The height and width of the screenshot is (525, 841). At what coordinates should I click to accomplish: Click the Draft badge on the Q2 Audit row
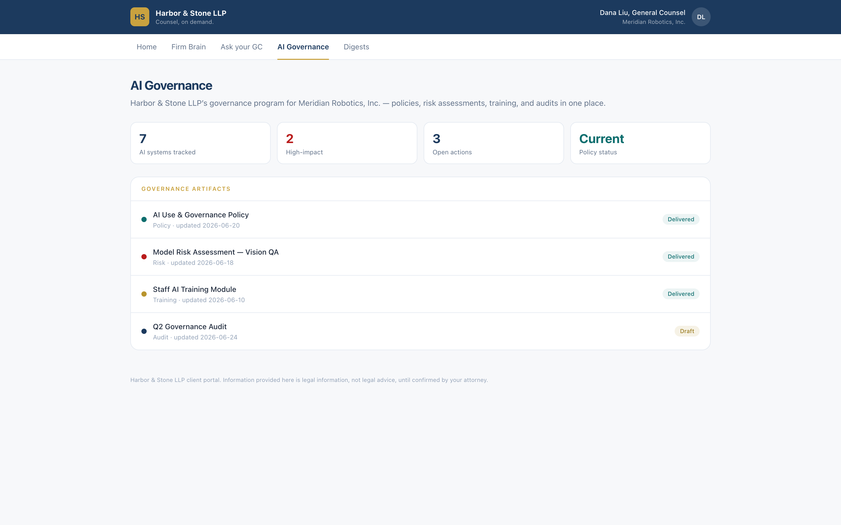pyautogui.click(x=687, y=331)
